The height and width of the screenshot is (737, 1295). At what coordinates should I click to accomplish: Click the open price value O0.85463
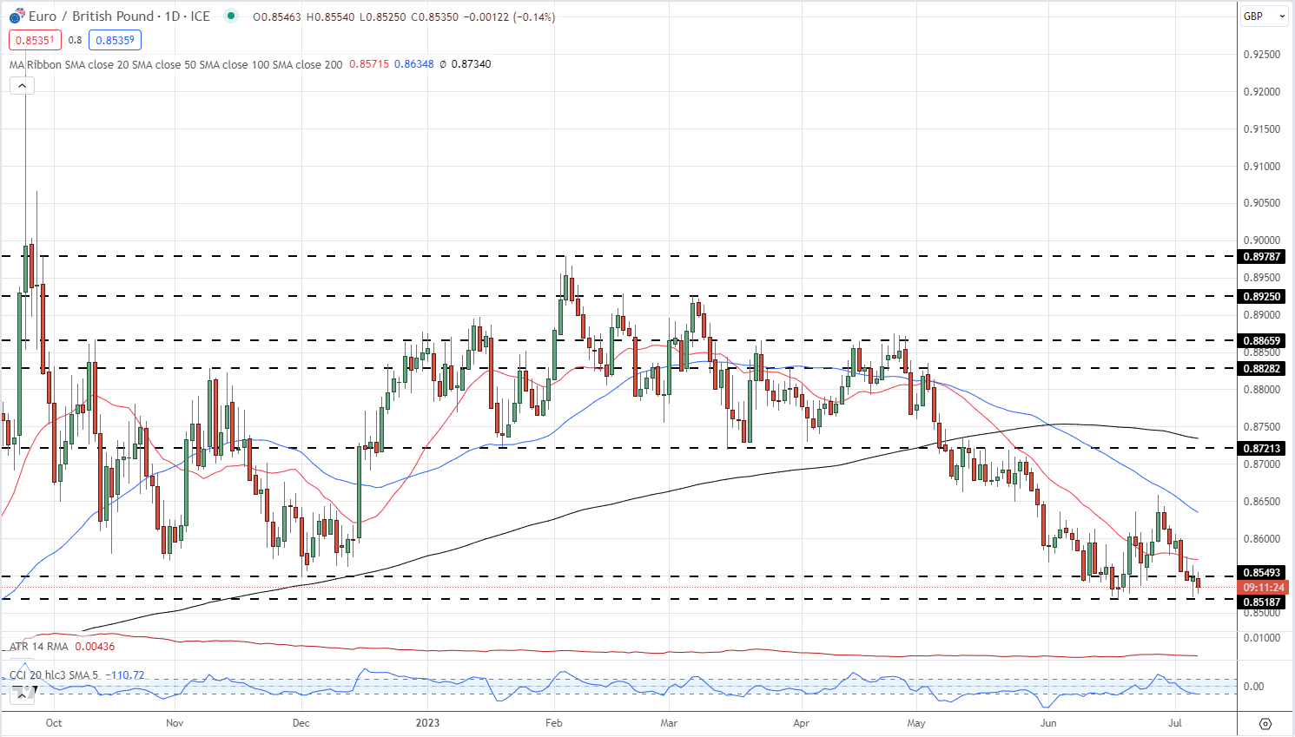pos(276,16)
